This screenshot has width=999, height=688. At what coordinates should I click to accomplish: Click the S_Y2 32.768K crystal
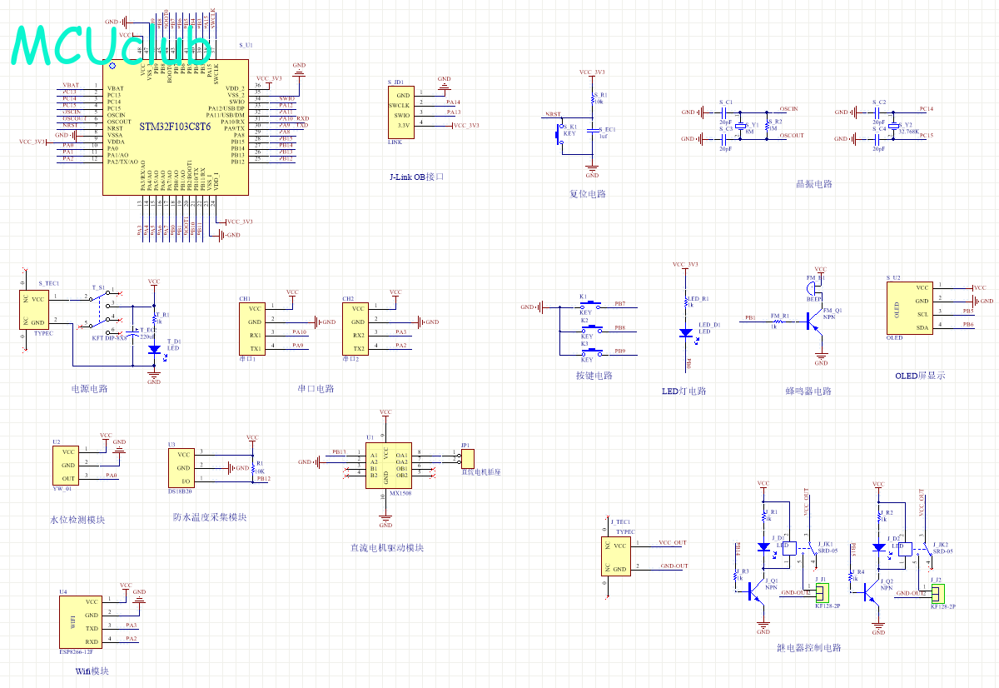point(892,126)
